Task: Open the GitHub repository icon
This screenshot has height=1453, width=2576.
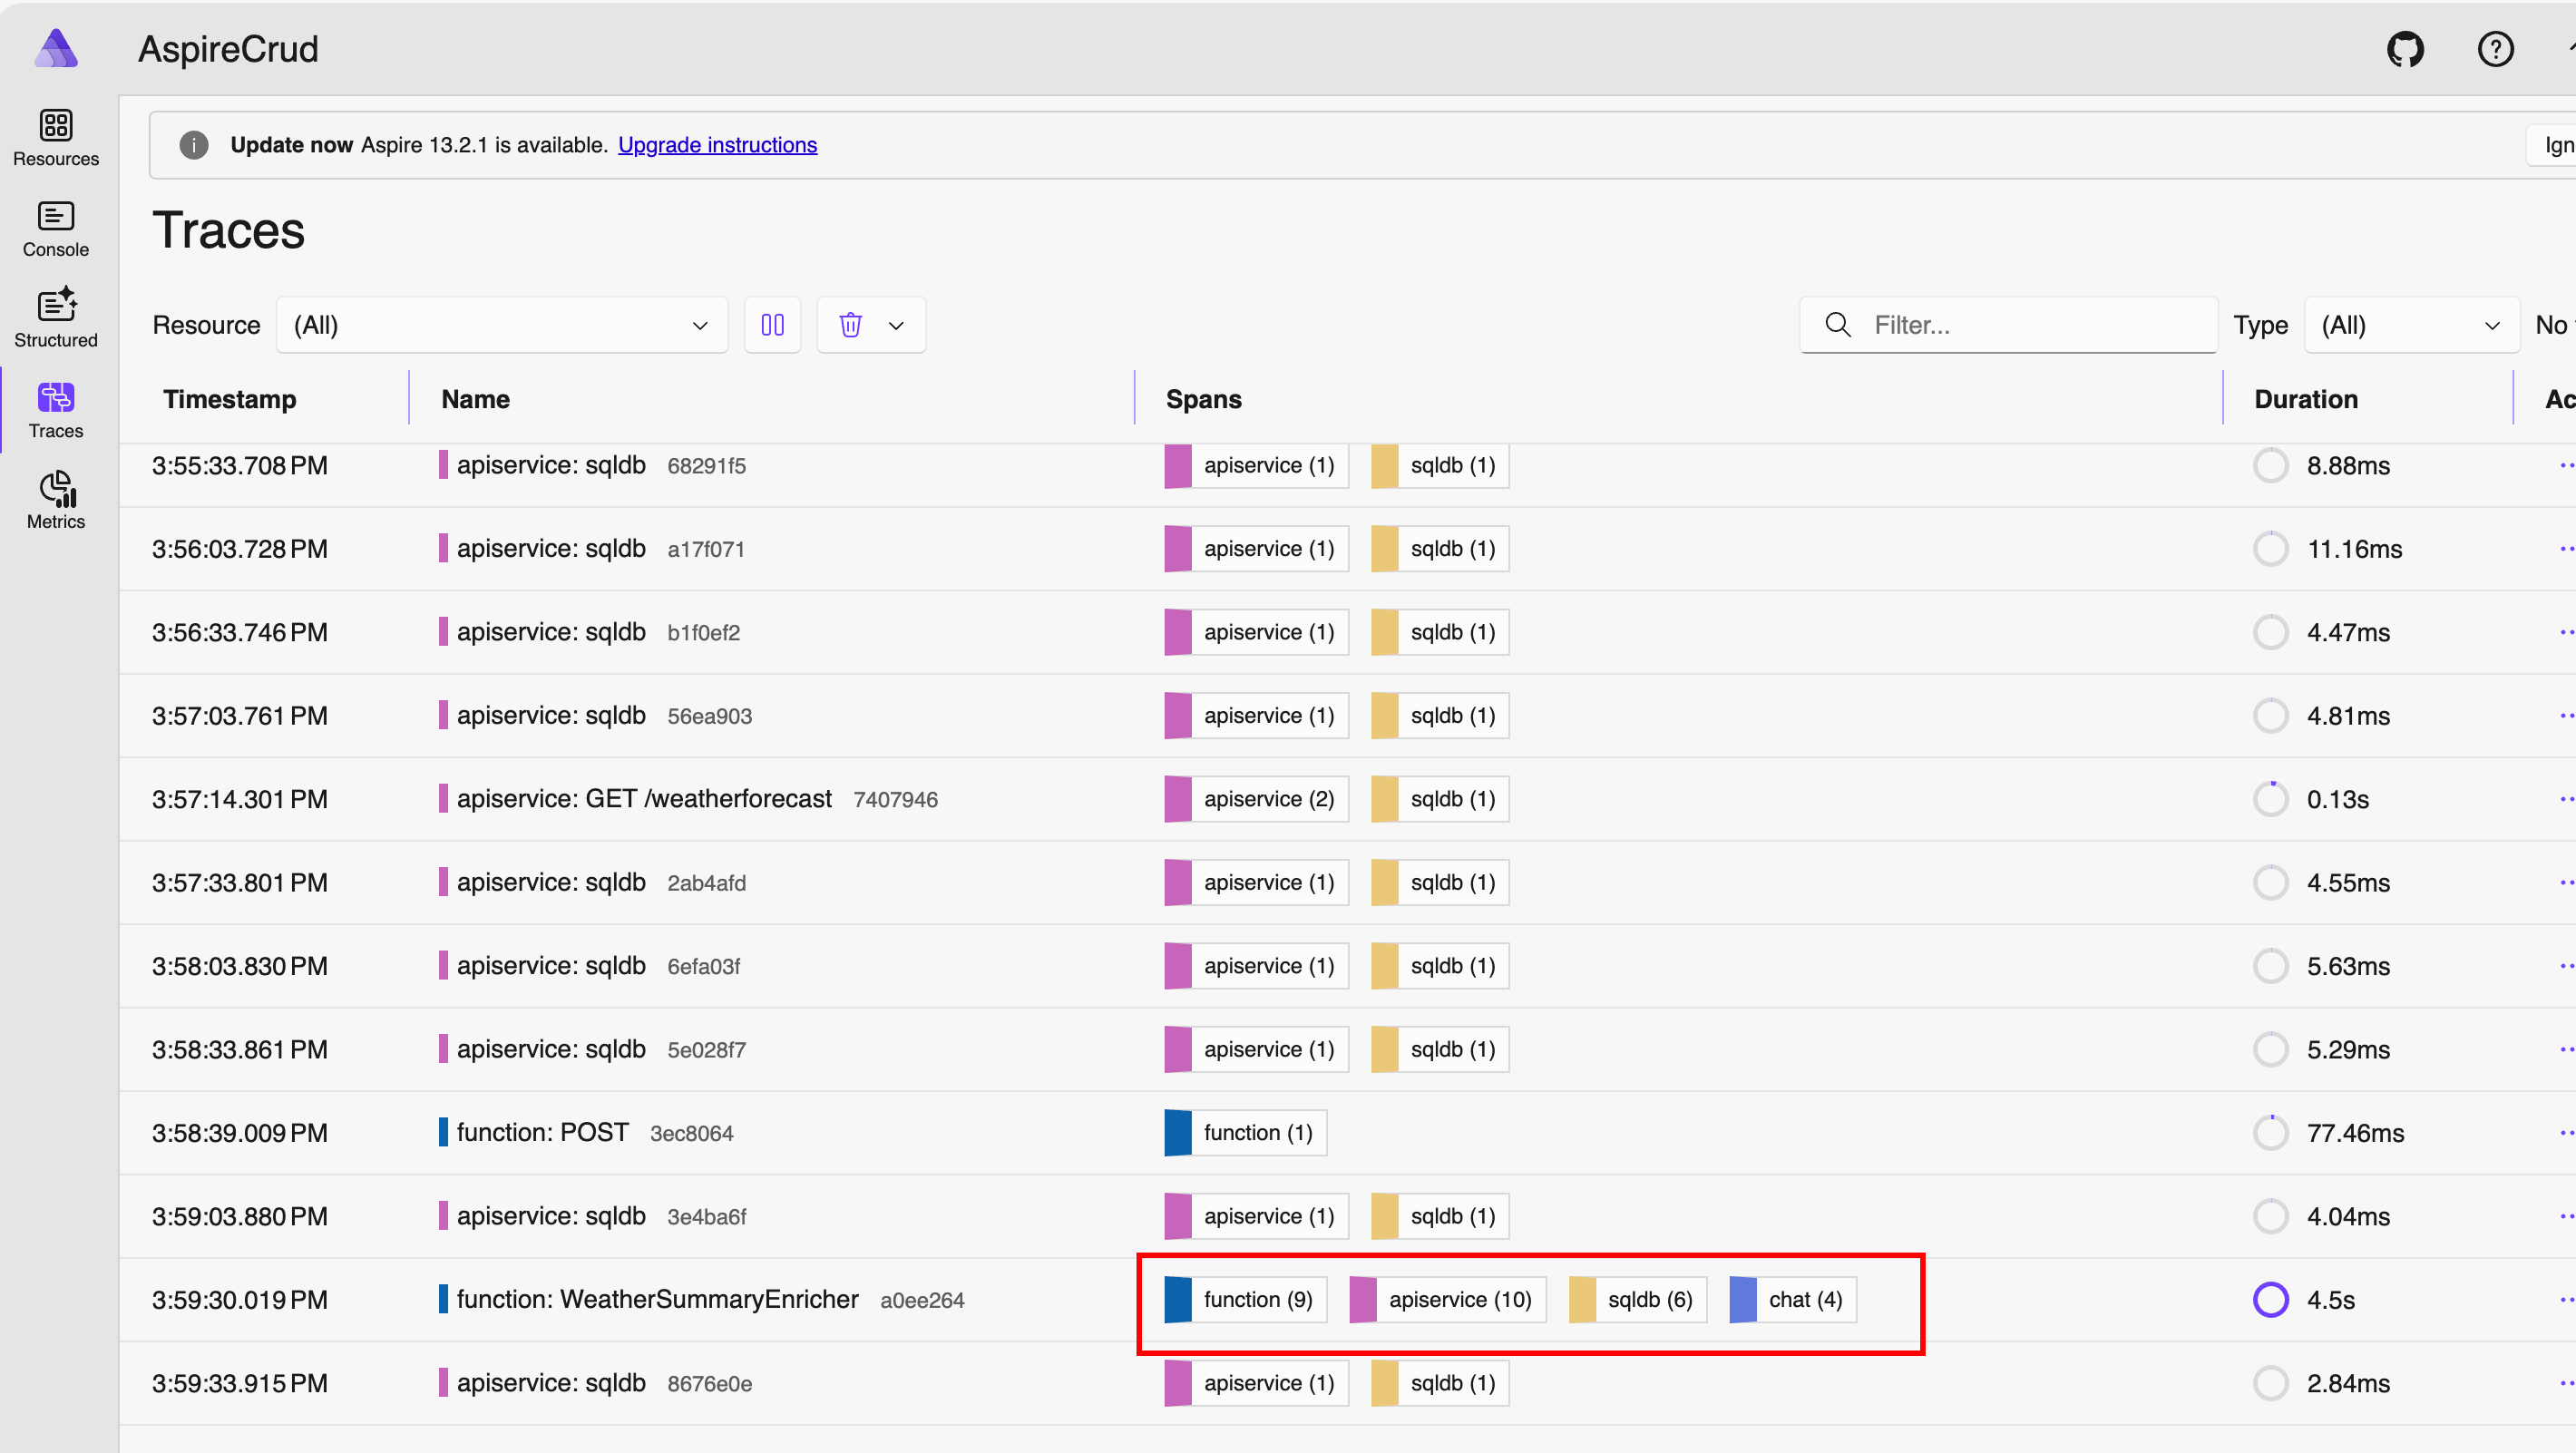Action: click(2405, 49)
